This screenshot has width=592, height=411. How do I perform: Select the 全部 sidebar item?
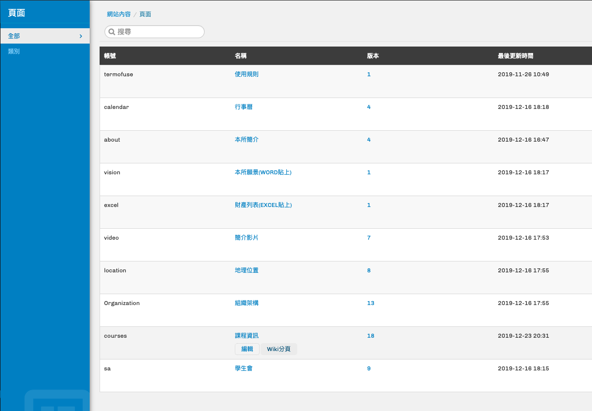(14, 36)
